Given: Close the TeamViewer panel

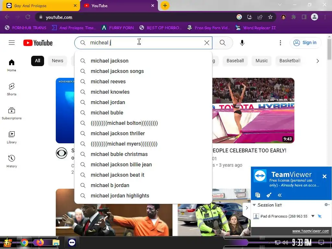Looking at the screenshot, I should click(x=324, y=176).
